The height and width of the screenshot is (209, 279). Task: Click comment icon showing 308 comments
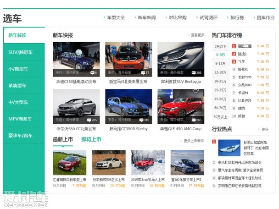194,73
